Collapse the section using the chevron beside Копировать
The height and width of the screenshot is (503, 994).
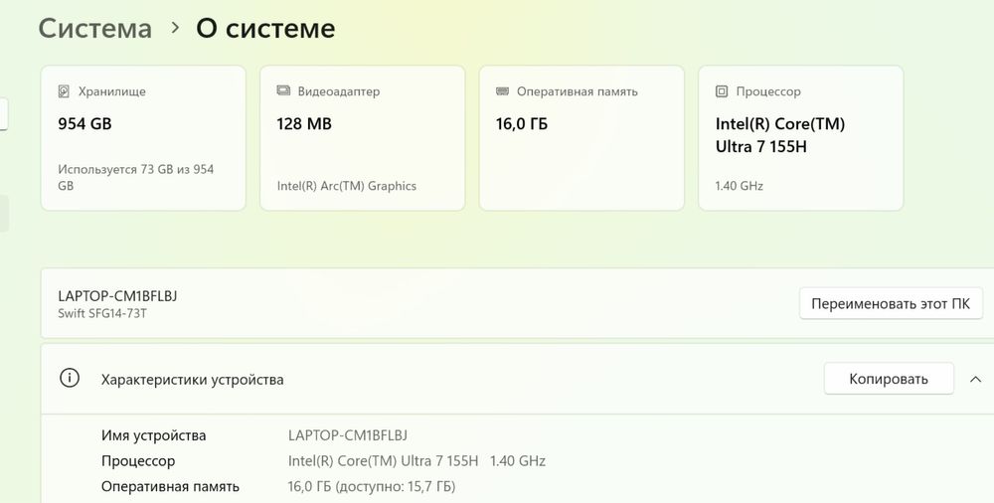pyautogui.click(x=975, y=379)
